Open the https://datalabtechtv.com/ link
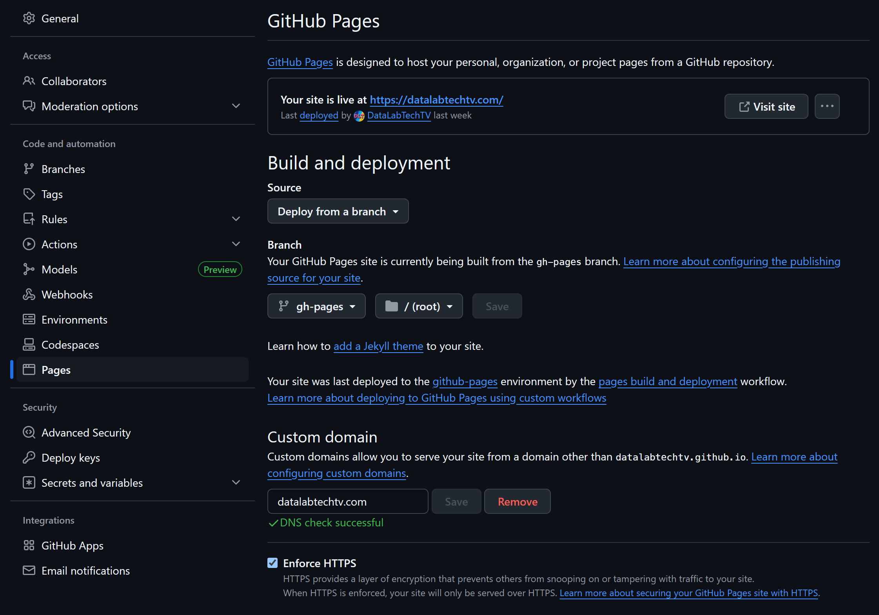This screenshot has width=879, height=615. 436,100
